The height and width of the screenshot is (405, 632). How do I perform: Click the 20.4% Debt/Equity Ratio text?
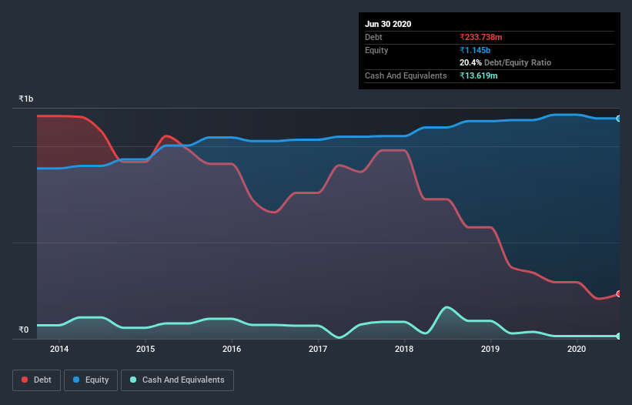pyautogui.click(x=506, y=62)
